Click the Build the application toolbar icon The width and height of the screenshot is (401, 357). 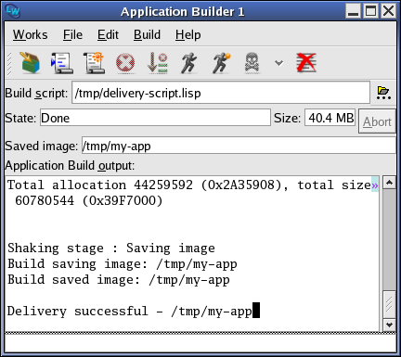tap(30, 63)
